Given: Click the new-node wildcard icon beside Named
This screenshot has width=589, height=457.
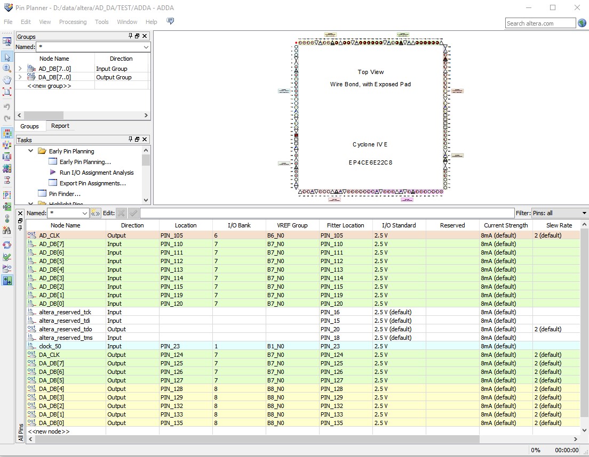Looking at the screenshot, I should pyautogui.click(x=95, y=213).
